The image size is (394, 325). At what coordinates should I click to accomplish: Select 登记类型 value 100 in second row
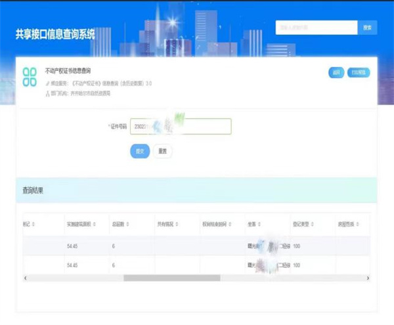click(297, 265)
